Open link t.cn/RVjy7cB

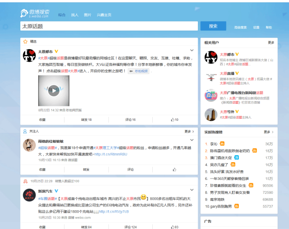[x=114, y=212]
